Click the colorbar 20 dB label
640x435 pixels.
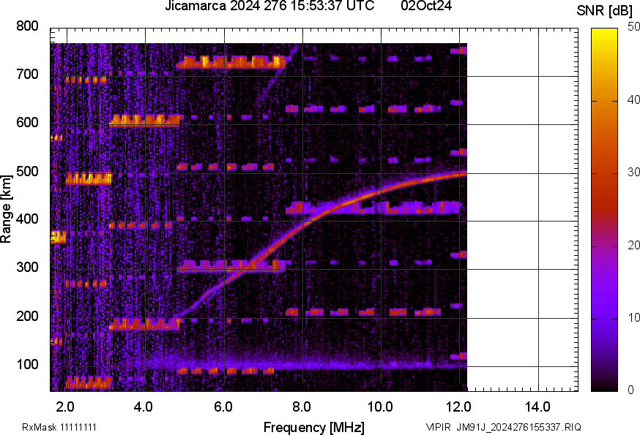coord(633,245)
